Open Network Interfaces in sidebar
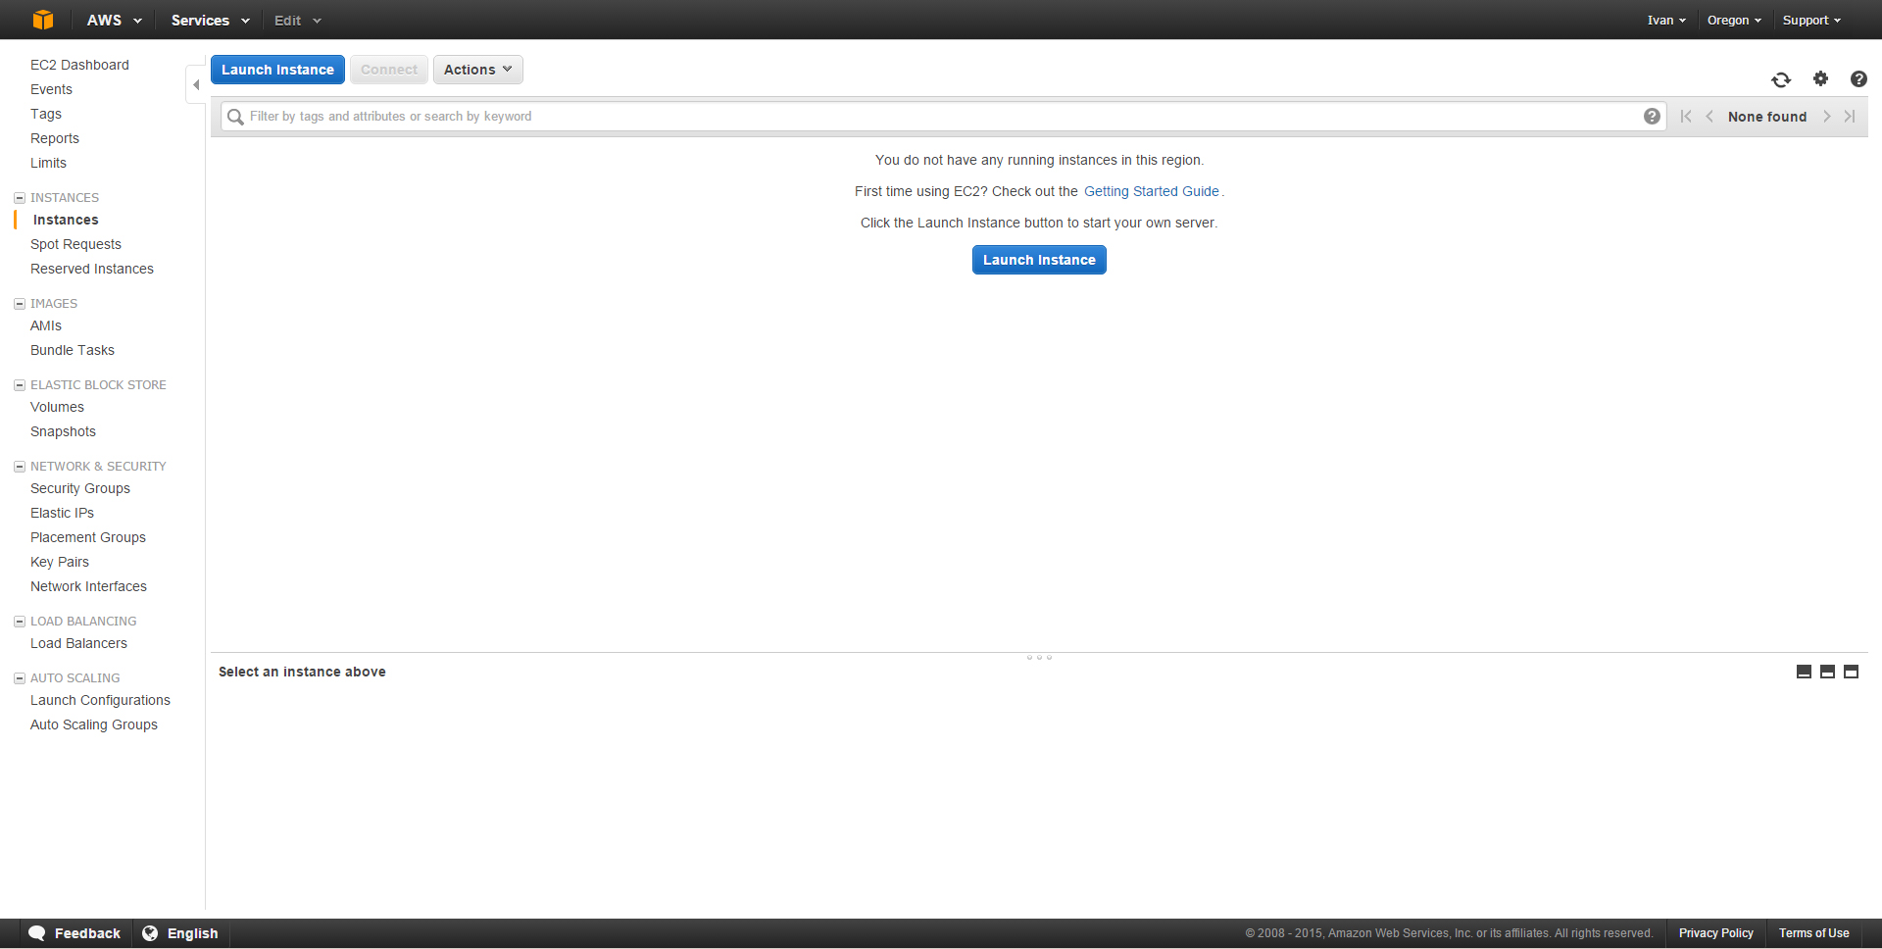This screenshot has width=1882, height=949. [x=88, y=586]
